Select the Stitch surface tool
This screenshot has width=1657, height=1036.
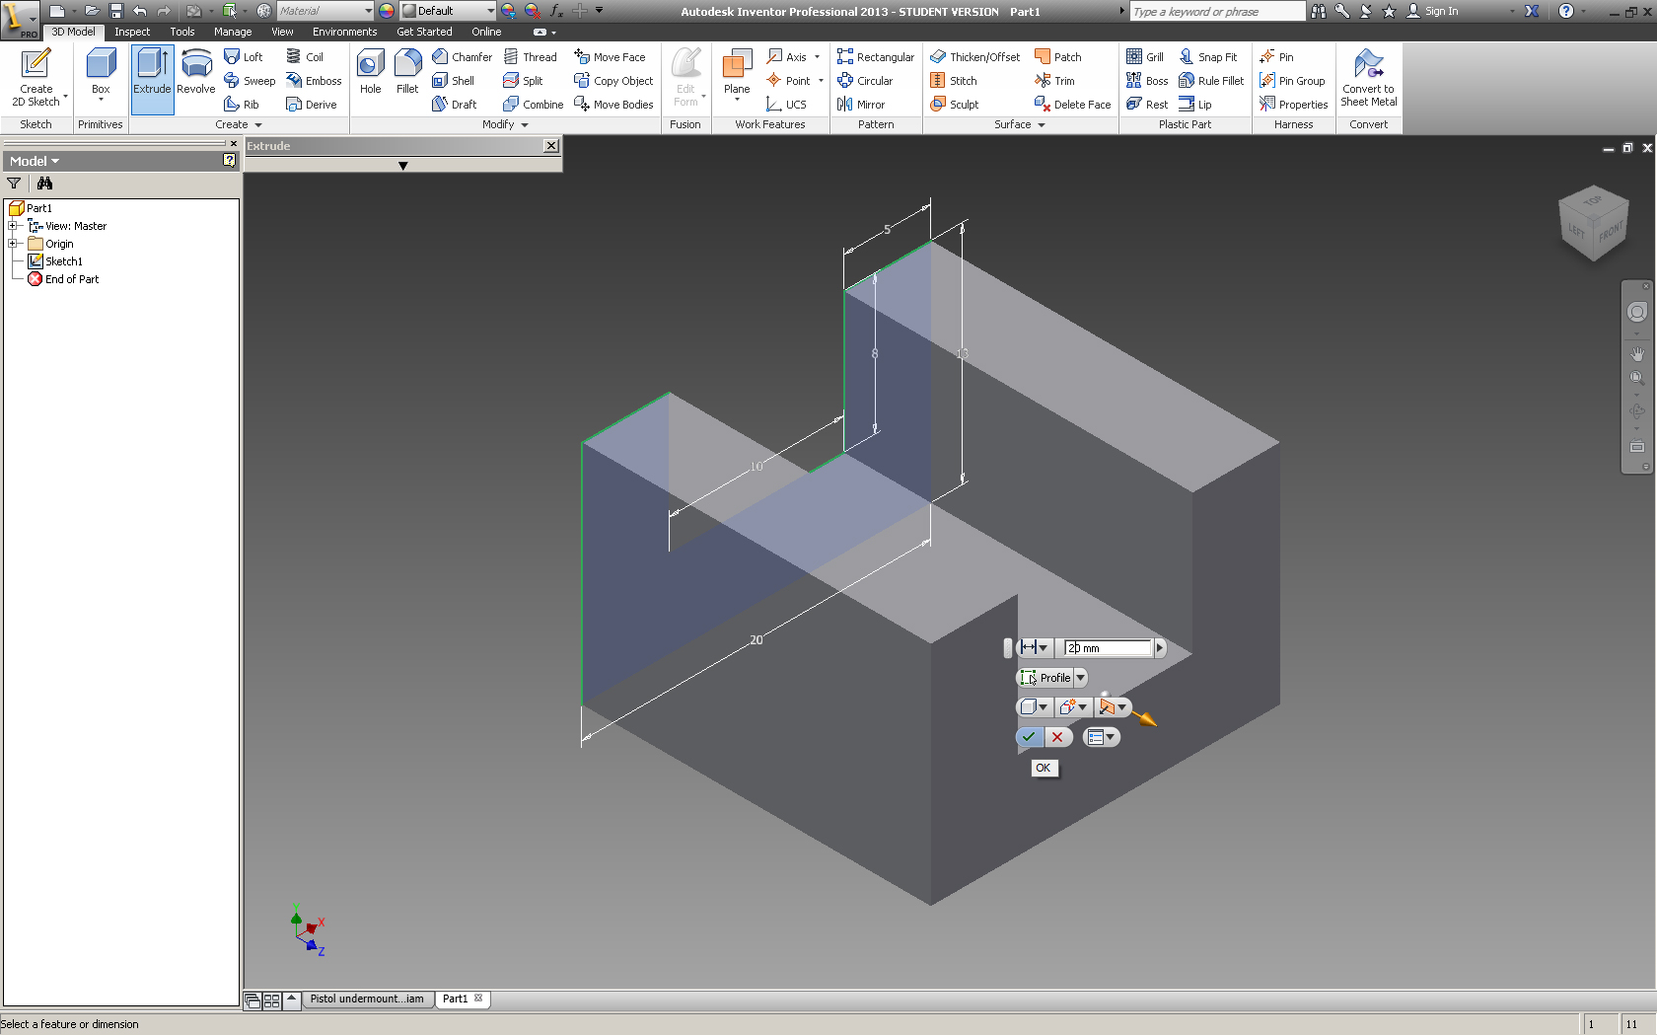pyautogui.click(x=954, y=81)
